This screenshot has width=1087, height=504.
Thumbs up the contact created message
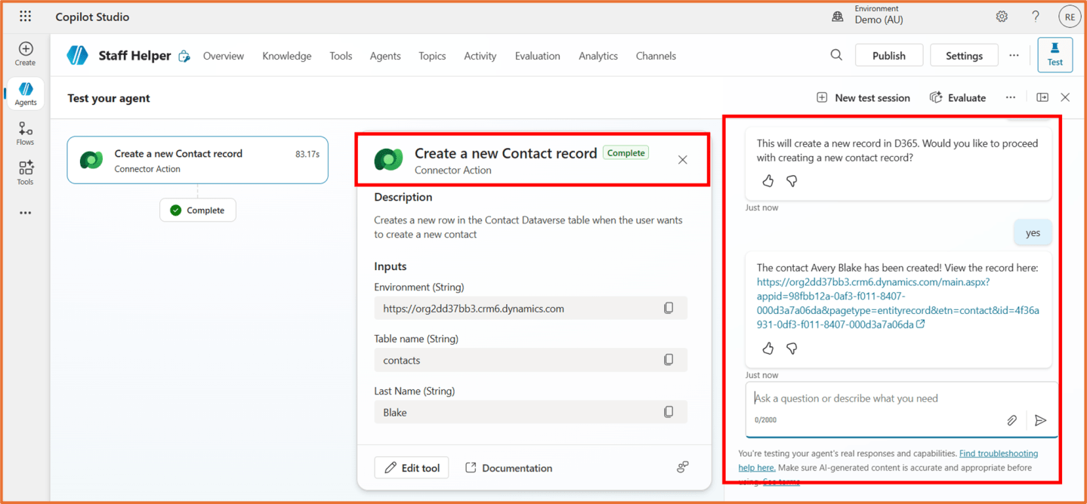pyautogui.click(x=767, y=349)
